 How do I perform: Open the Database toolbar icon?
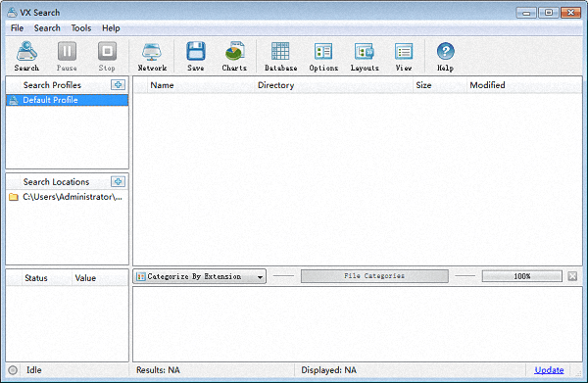280,56
